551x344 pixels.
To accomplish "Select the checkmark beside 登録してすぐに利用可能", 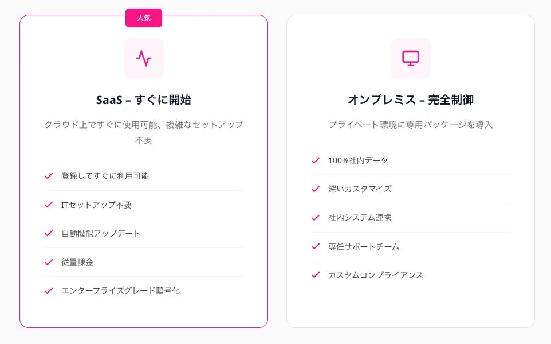I will 48,176.
